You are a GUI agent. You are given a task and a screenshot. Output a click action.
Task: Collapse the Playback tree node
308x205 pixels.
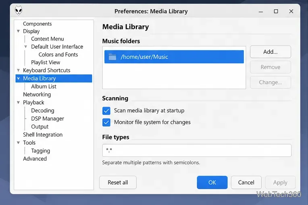(18, 102)
